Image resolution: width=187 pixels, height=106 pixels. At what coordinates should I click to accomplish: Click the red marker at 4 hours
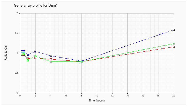[51, 59]
